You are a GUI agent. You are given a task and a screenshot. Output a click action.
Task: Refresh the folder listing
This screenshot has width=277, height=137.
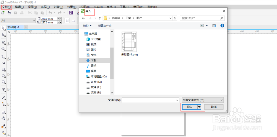[175, 18]
